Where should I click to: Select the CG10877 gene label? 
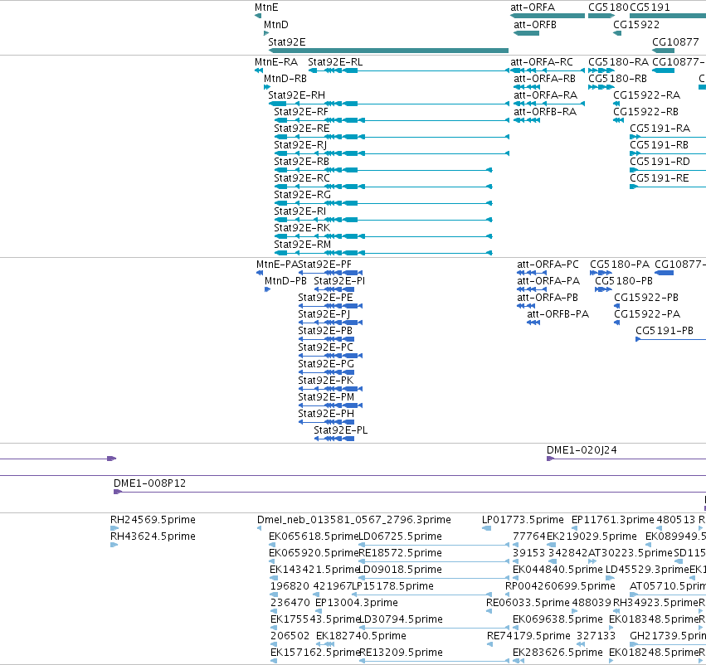pyautogui.click(x=675, y=42)
